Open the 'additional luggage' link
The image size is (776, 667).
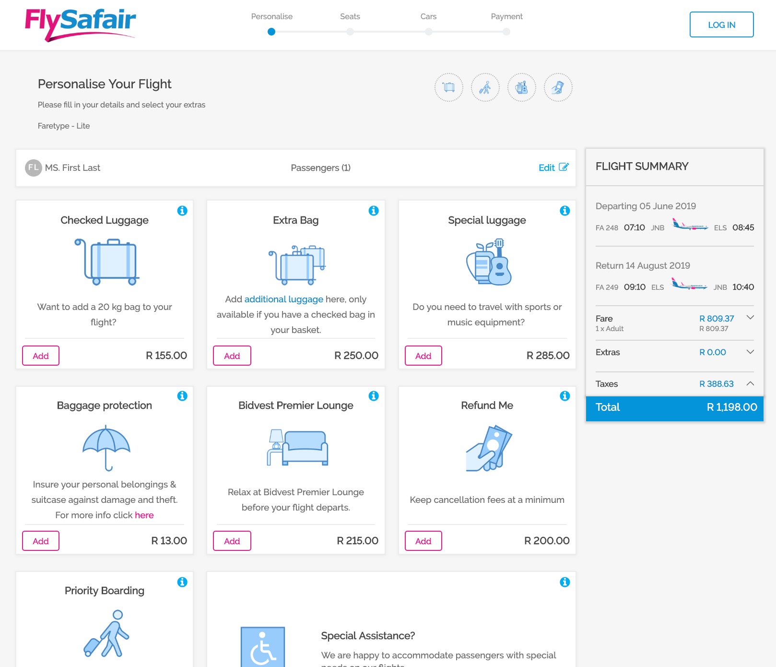pyautogui.click(x=283, y=299)
